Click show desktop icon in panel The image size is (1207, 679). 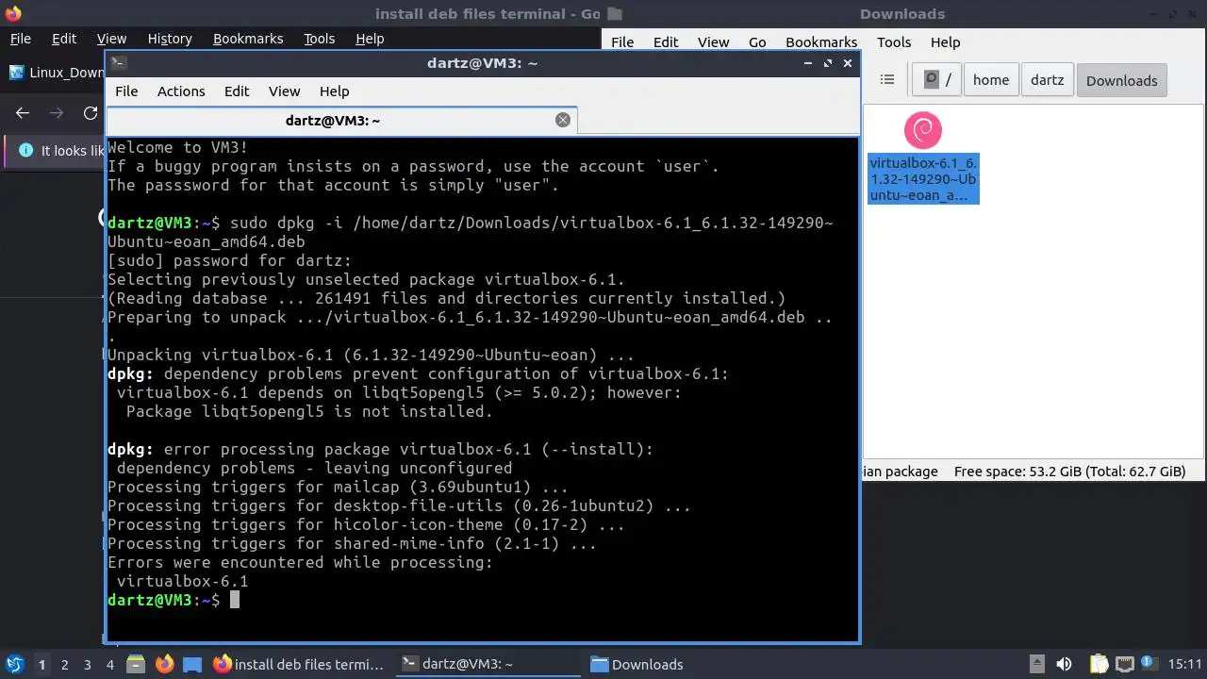coord(192,664)
